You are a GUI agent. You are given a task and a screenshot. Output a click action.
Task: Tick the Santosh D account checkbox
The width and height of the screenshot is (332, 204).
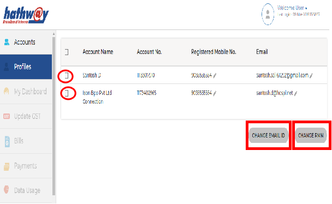[x=67, y=75]
